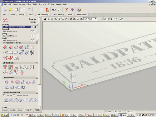The image size is (156, 117).
Task: Toggle 3D checkbox for score End Mill 1/2 Inch
Action: (33, 31)
